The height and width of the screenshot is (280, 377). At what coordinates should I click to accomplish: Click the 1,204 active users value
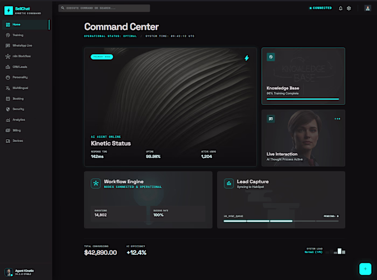[x=206, y=157]
